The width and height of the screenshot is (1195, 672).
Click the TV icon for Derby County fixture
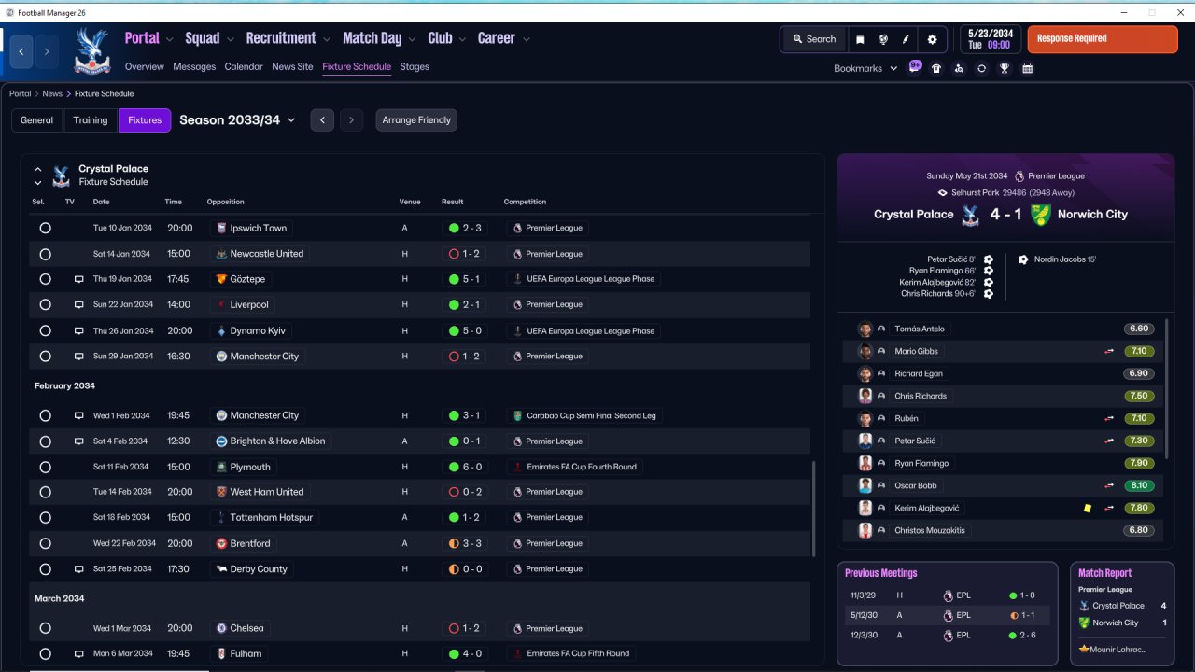(79, 568)
